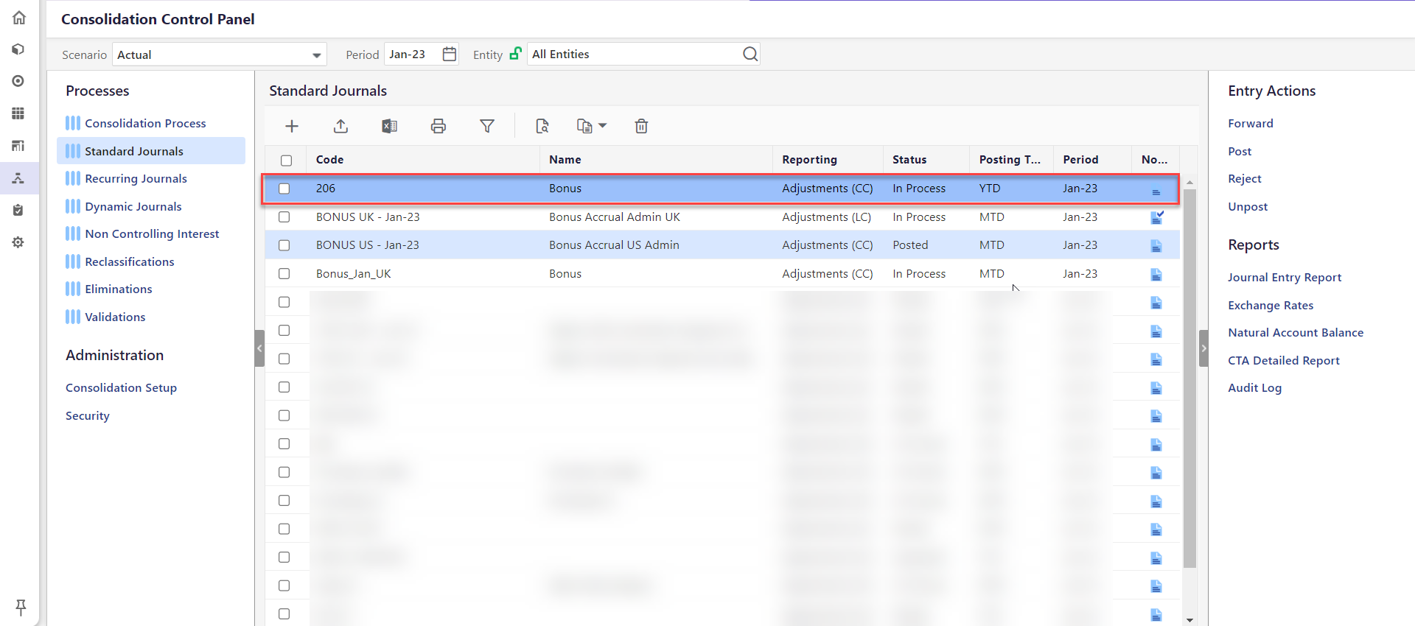This screenshot has height=626, width=1415.
Task: Open notes icon for BONUS UK - Jan-23
Action: point(1157,217)
